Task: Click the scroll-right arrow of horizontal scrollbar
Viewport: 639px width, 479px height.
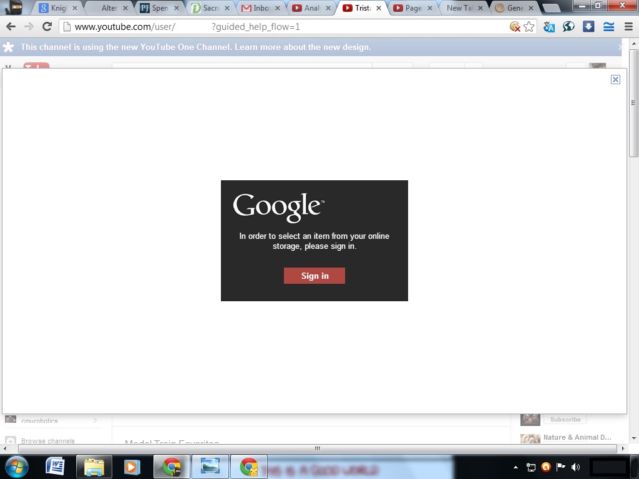Action: click(623, 448)
